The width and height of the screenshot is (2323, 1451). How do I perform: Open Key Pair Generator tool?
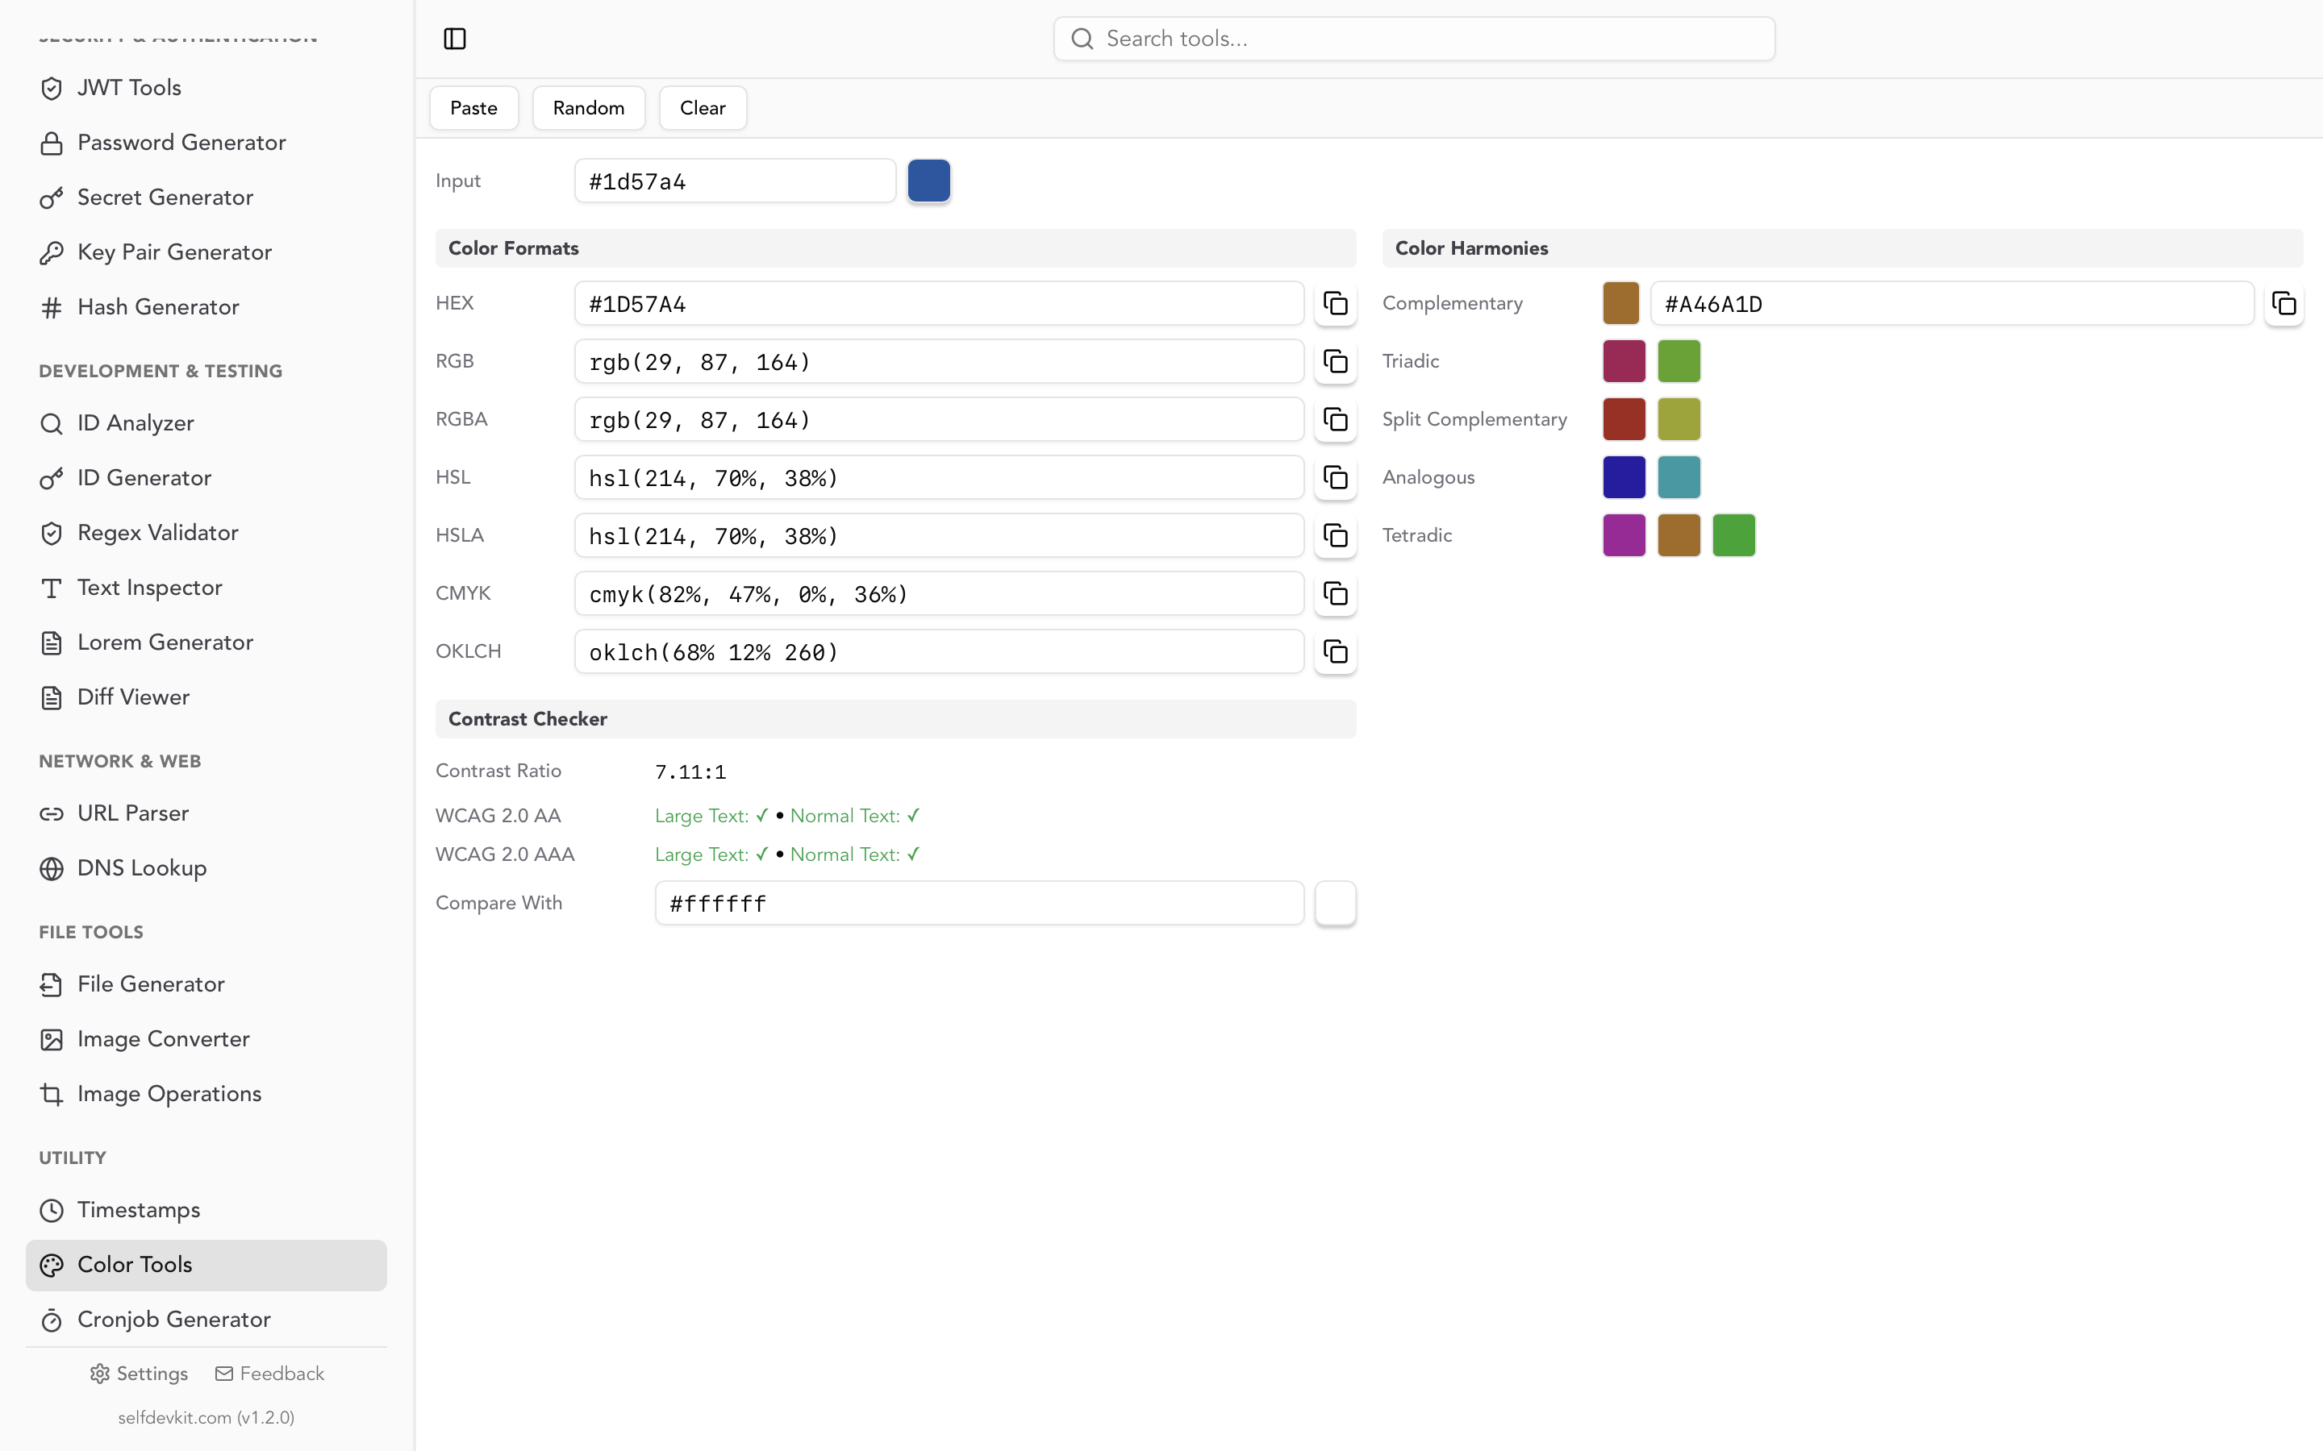click(206, 252)
